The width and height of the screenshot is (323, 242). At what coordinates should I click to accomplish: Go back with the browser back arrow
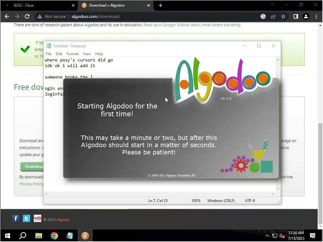(7, 16)
